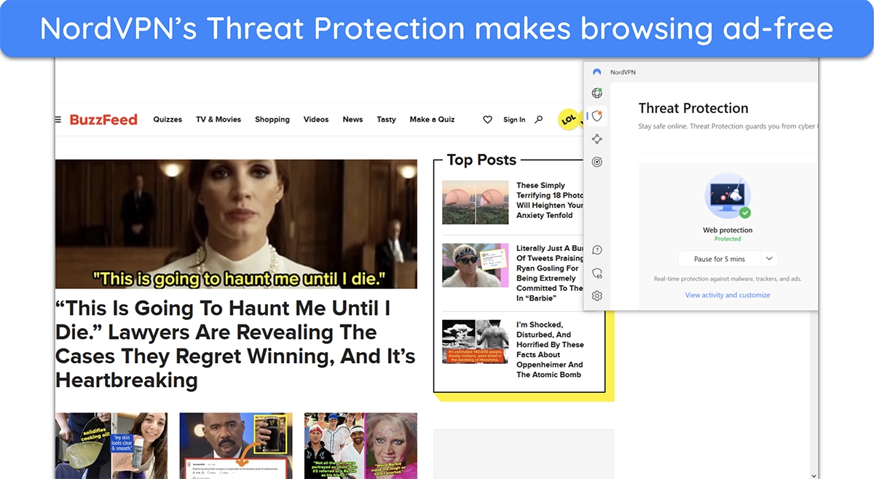Expand the pause duration dropdown arrow

pyautogui.click(x=769, y=259)
